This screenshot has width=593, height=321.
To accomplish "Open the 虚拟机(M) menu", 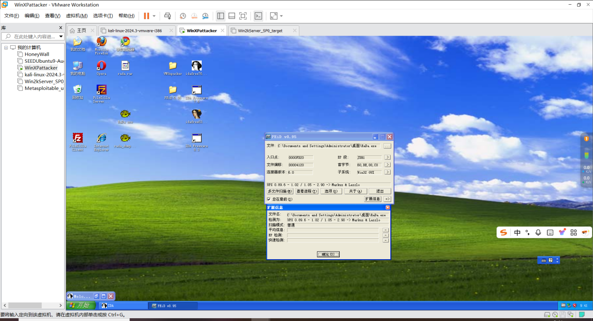I will tap(77, 16).
